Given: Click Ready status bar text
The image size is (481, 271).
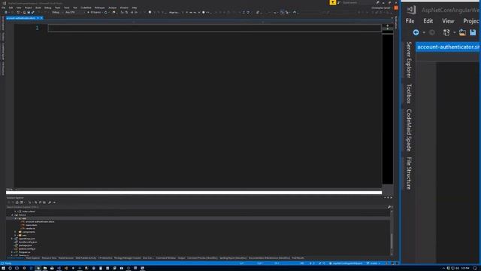Looking at the screenshot, I should [8, 263].
